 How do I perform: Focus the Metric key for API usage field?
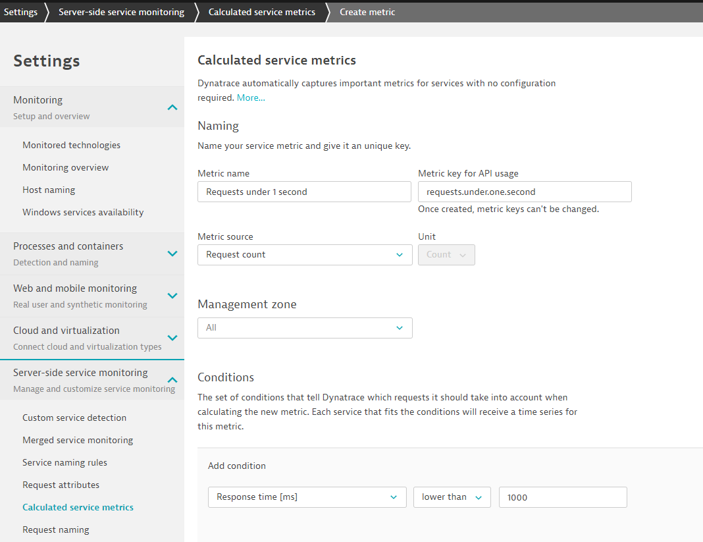coord(525,192)
